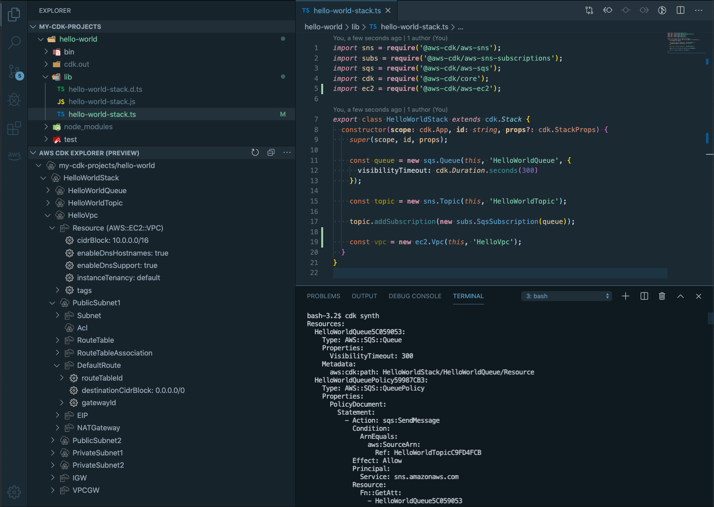This screenshot has height=507, width=714.
Task: Open a new terminal with the plus icon
Action: [625, 296]
